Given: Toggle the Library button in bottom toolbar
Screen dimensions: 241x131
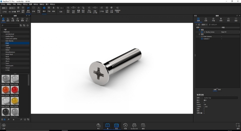Looking at the screenshot, I should (107, 126).
